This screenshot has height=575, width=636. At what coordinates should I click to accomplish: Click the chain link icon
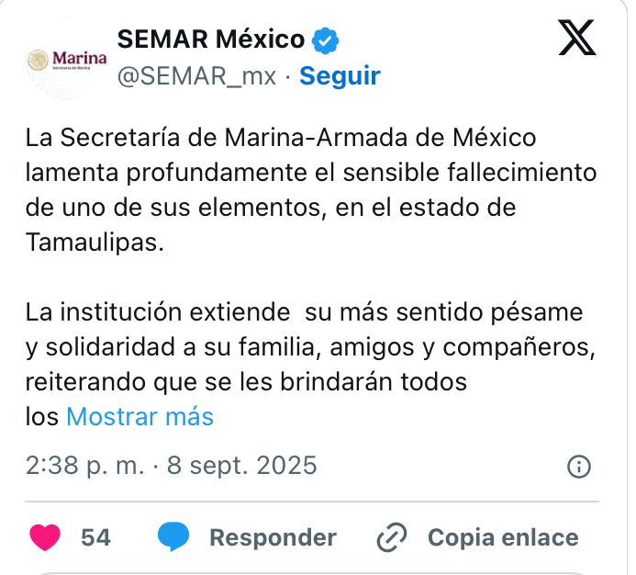click(x=392, y=537)
